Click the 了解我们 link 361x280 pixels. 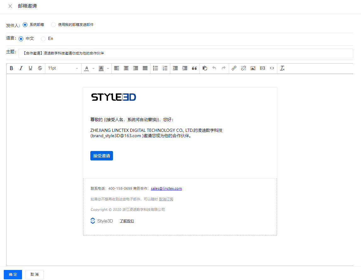click(x=127, y=221)
